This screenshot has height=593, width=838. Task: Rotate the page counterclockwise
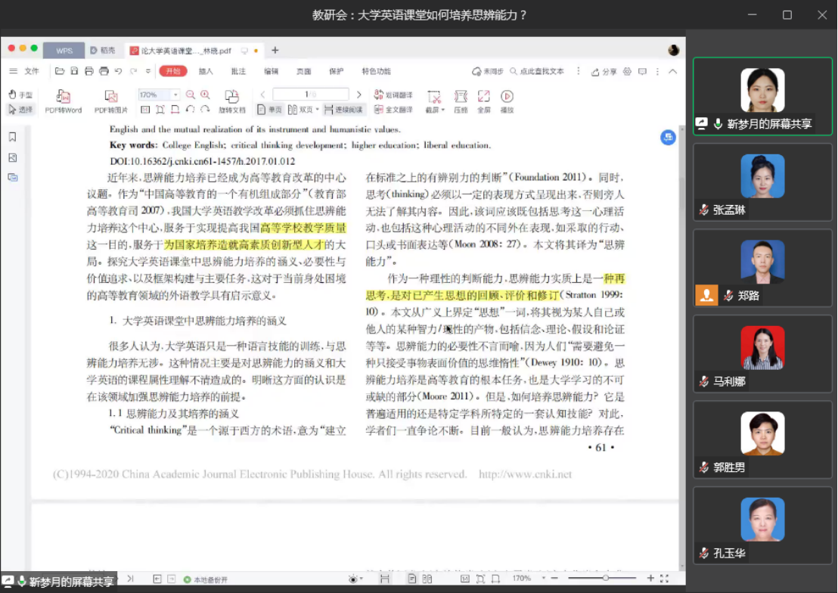191,110
